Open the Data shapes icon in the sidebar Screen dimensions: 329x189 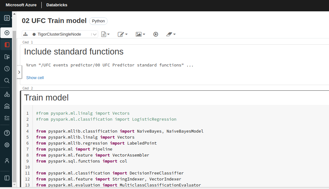[x=7, y=94]
